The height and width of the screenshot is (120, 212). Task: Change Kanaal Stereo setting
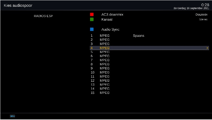tap(203, 19)
